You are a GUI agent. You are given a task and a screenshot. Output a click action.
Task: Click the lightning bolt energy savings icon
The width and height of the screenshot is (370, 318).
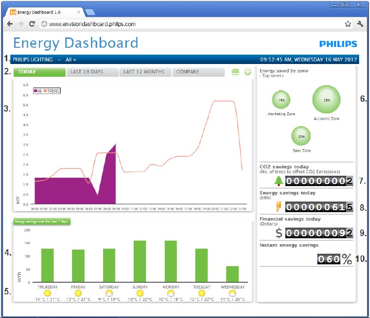pyautogui.click(x=279, y=207)
